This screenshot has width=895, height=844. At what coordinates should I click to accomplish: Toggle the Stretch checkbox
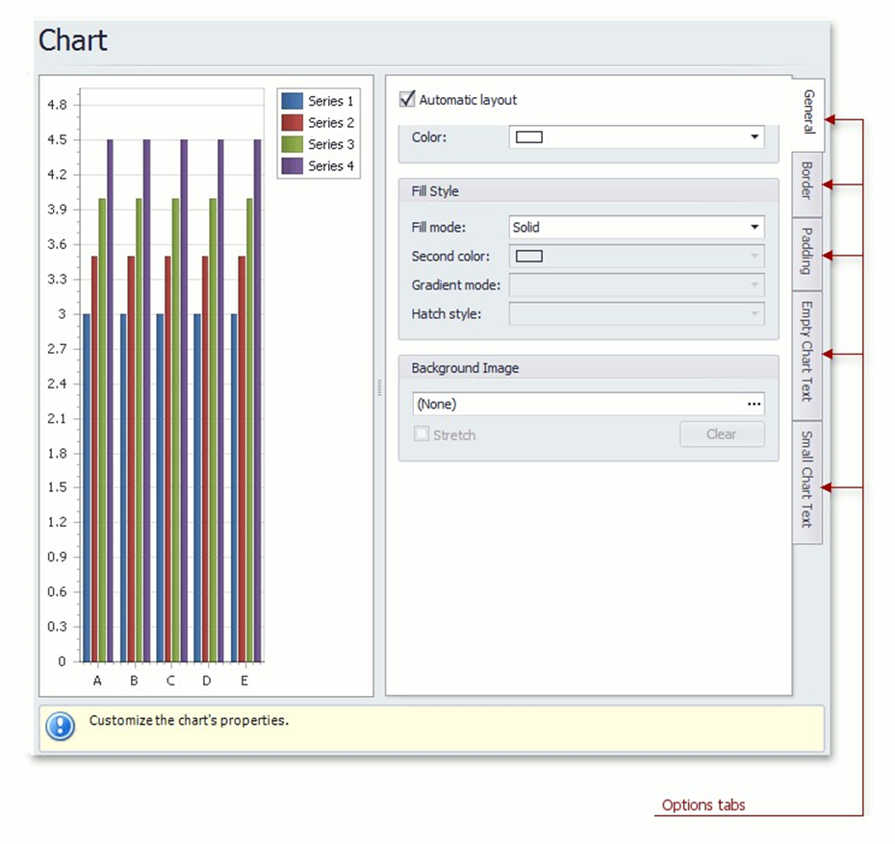421,434
